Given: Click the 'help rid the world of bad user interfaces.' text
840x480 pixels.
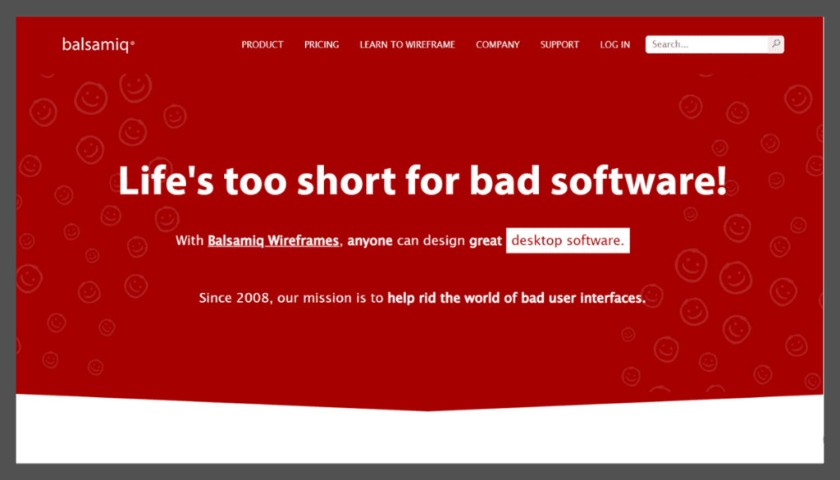Looking at the screenshot, I should tap(517, 298).
